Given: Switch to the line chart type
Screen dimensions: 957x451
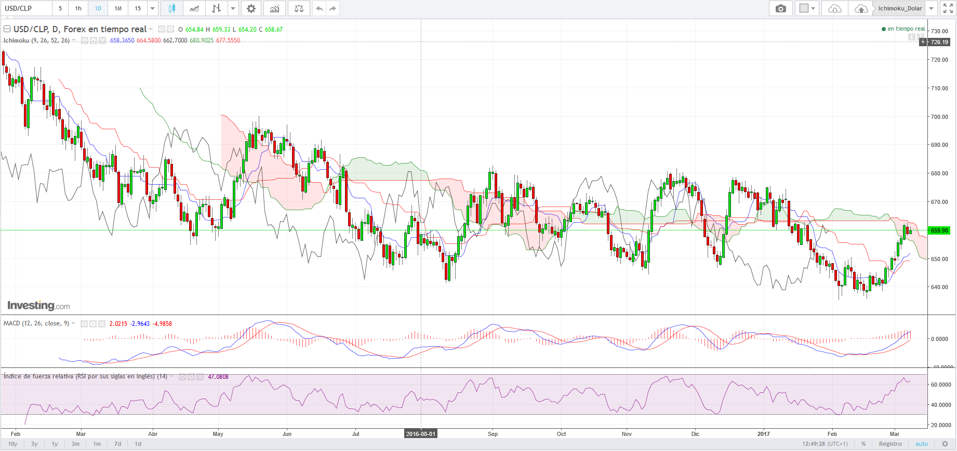Looking at the screenshot, I should coord(194,8).
